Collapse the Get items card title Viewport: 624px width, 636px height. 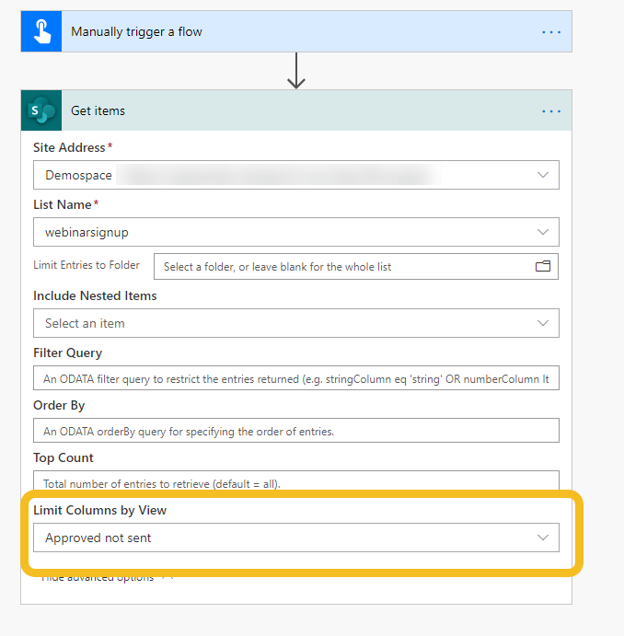tap(276, 111)
